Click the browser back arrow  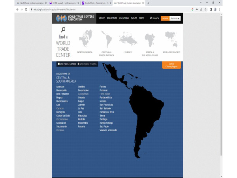[17, 9]
